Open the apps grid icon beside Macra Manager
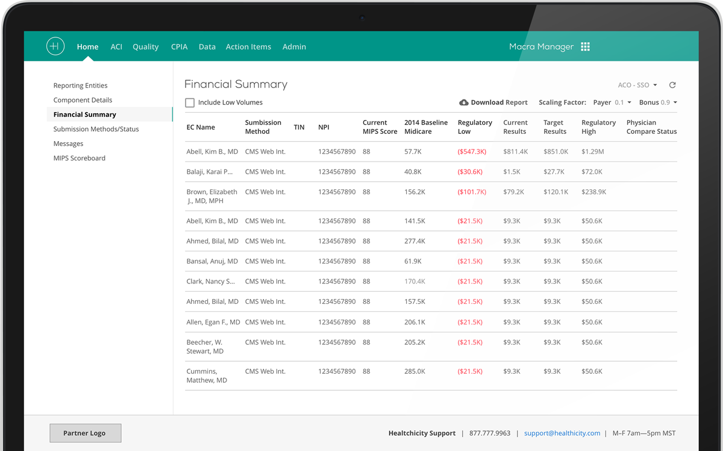Viewport: 723px width, 451px height. 585,46
